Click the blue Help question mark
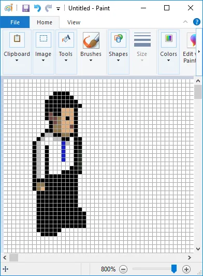Image resolution: width=203 pixels, height=276 pixels. [196, 22]
